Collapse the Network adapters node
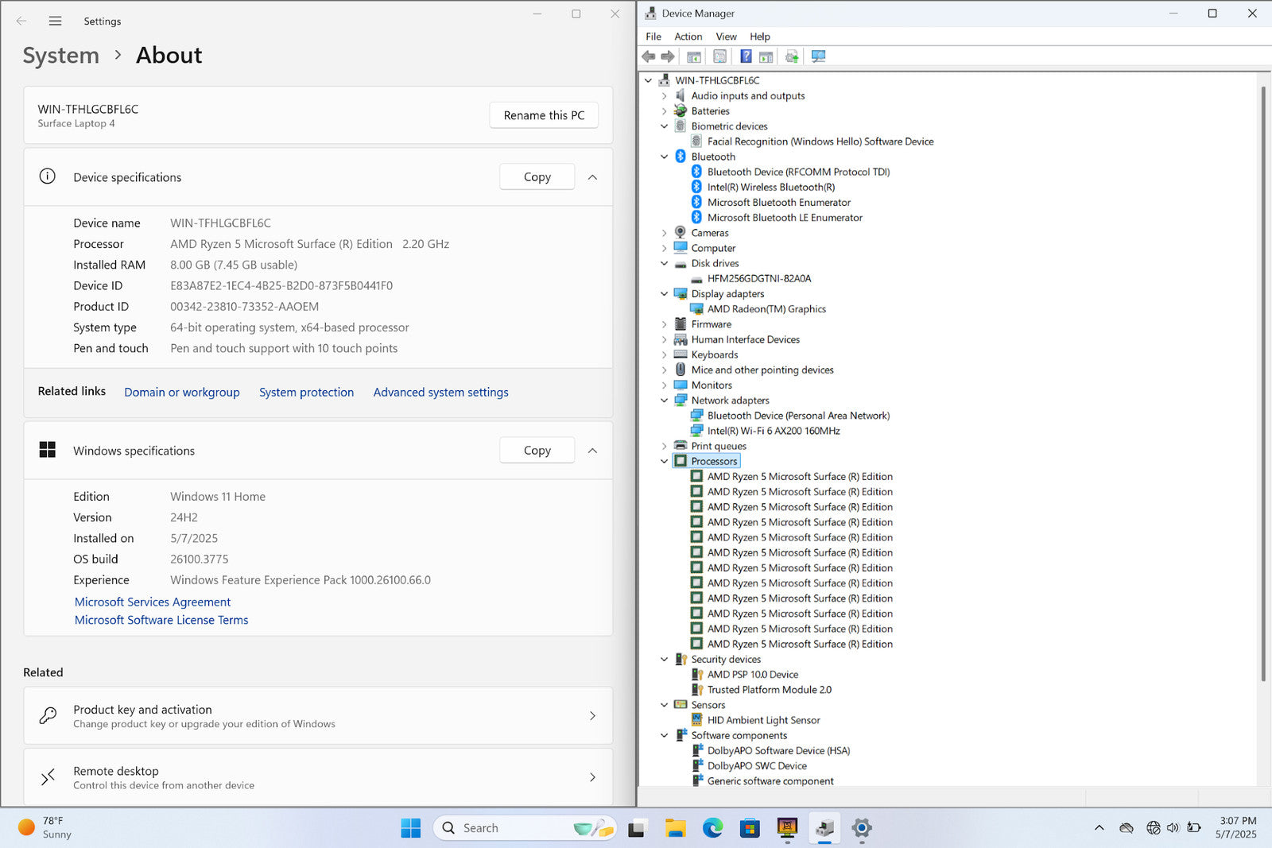1272x848 pixels. [665, 401]
